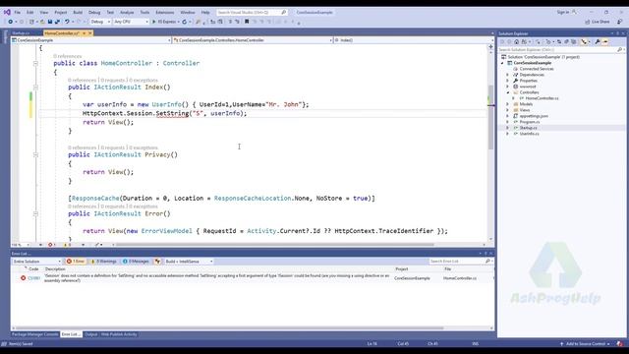Click the Collapse All icon in Solution Explorer
Screen dimensions: 629x354
pos(566,41)
